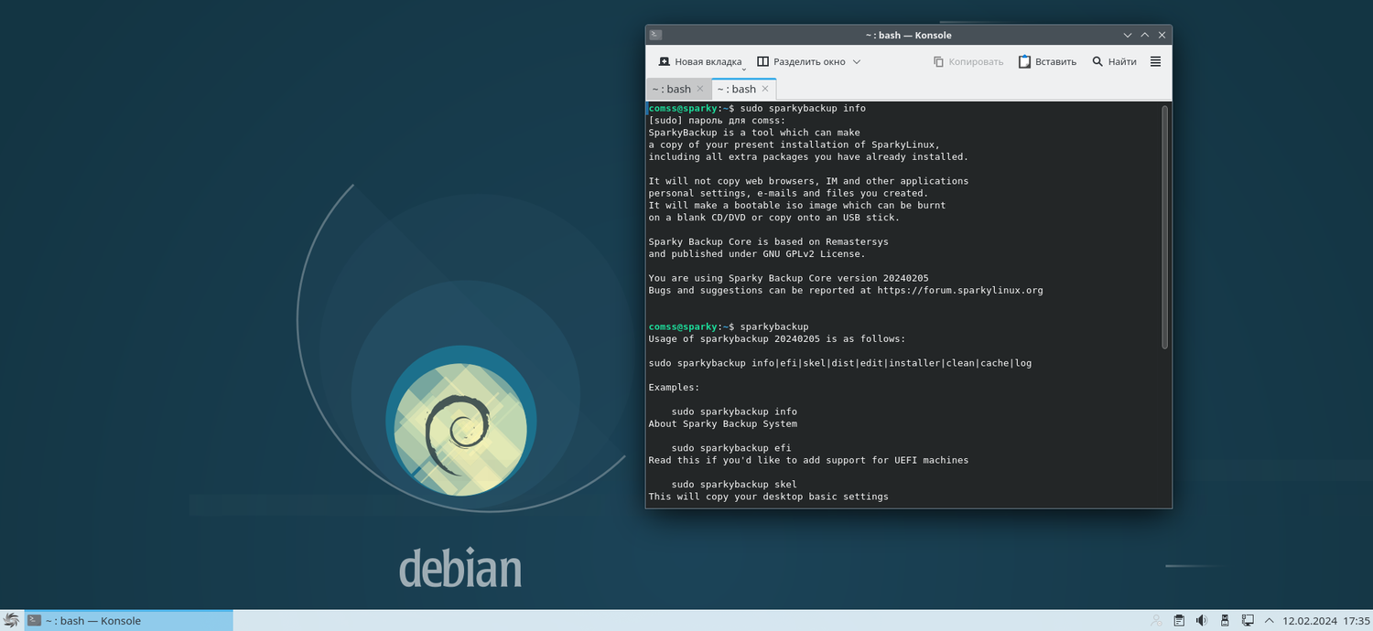Click the 'Usage of sparkybackup 20240205' line
Image resolution: width=1373 pixels, height=631 pixels.
[x=777, y=338]
